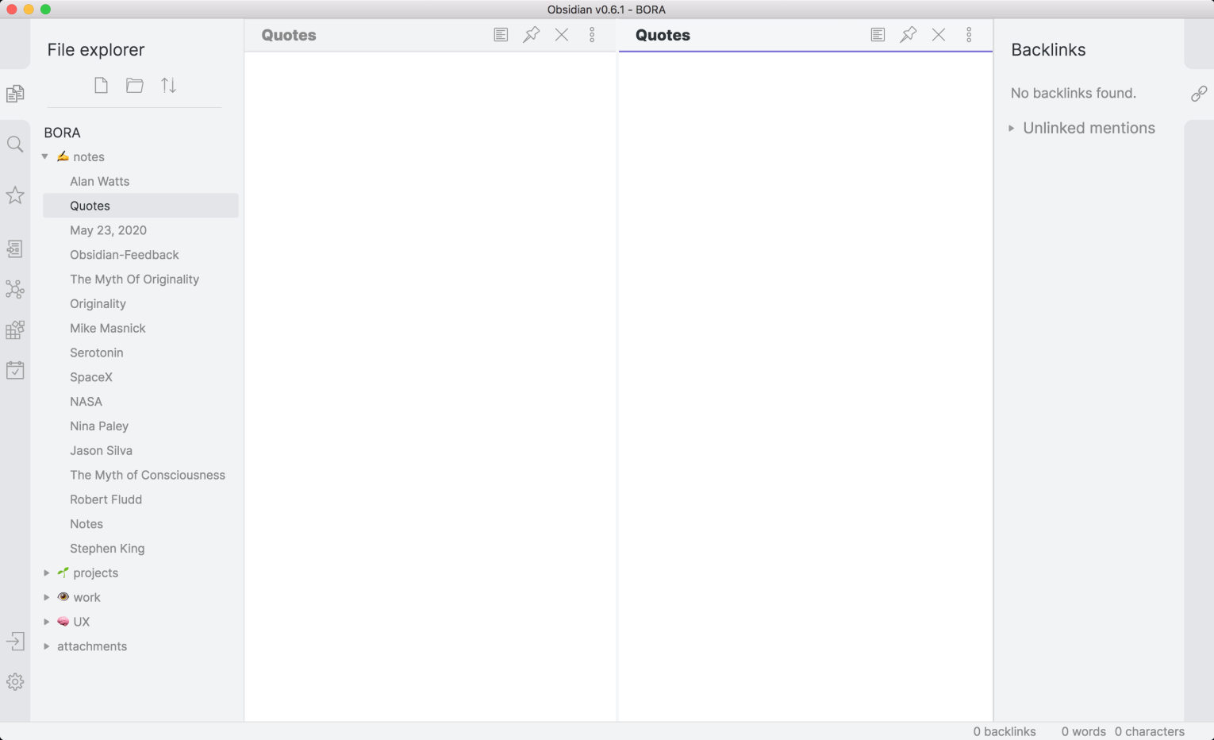Show starred notes via the star icon
The width and height of the screenshot is (1214, 740).
tap(15, 195)
